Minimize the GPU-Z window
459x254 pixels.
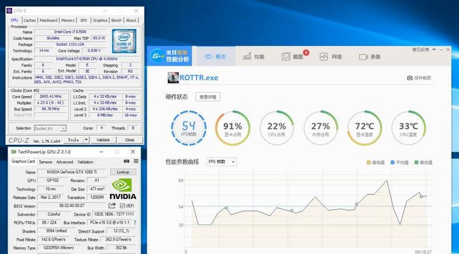tap(101, 152)
